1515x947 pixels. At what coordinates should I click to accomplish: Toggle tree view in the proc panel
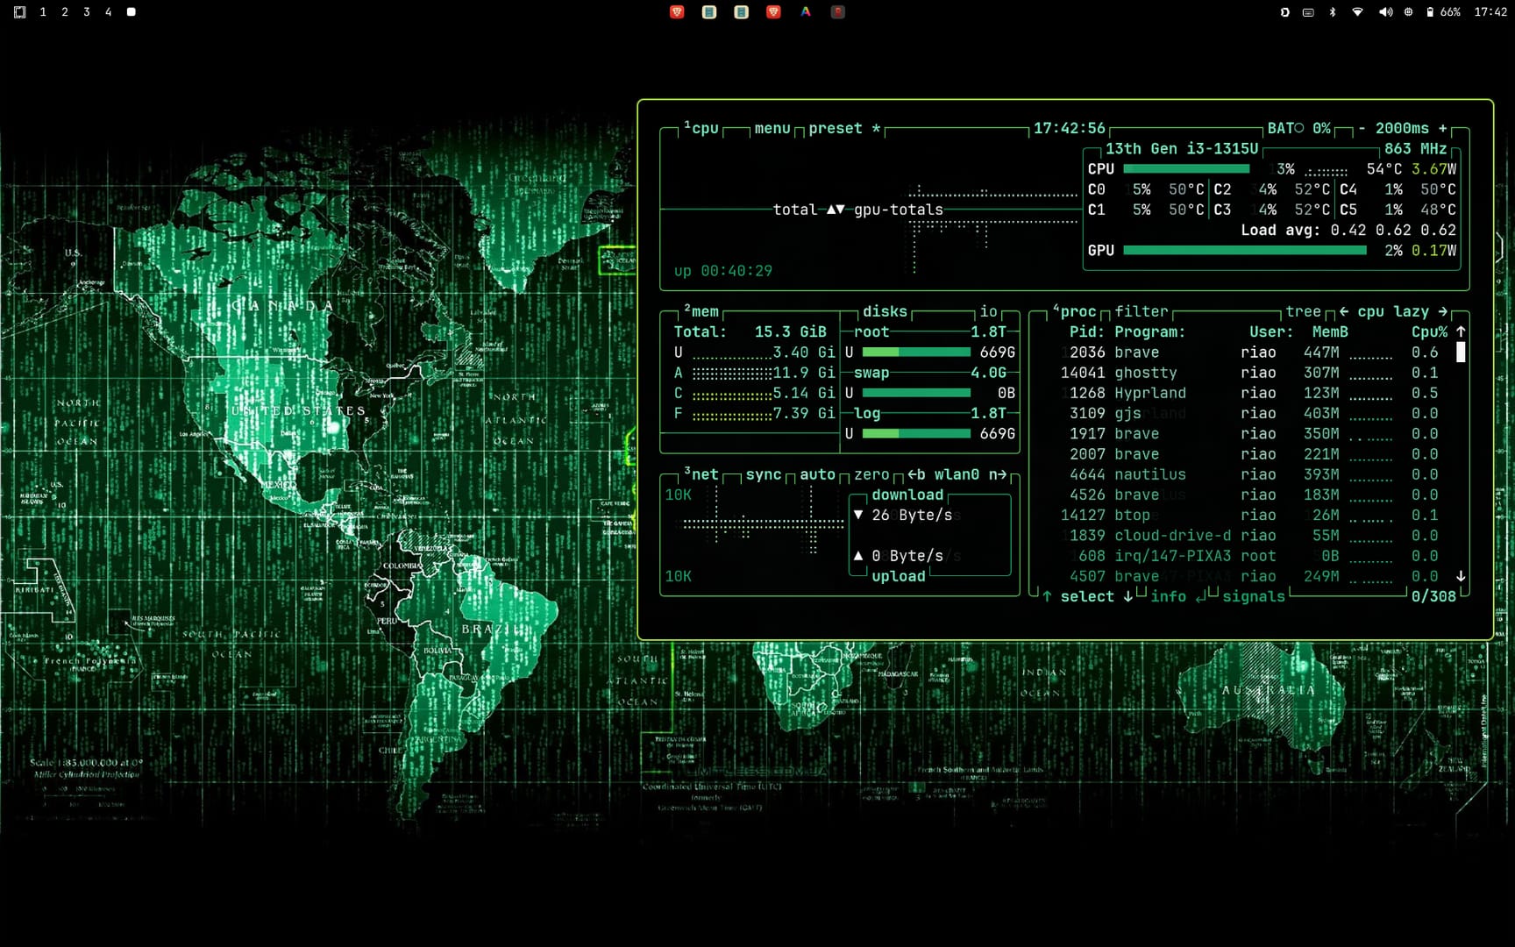click(x=1304, y=311)
